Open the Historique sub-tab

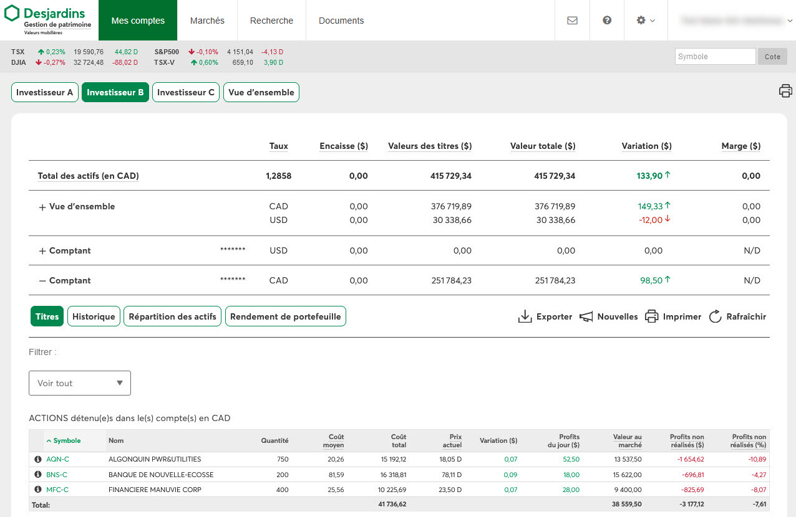(94, 316)
